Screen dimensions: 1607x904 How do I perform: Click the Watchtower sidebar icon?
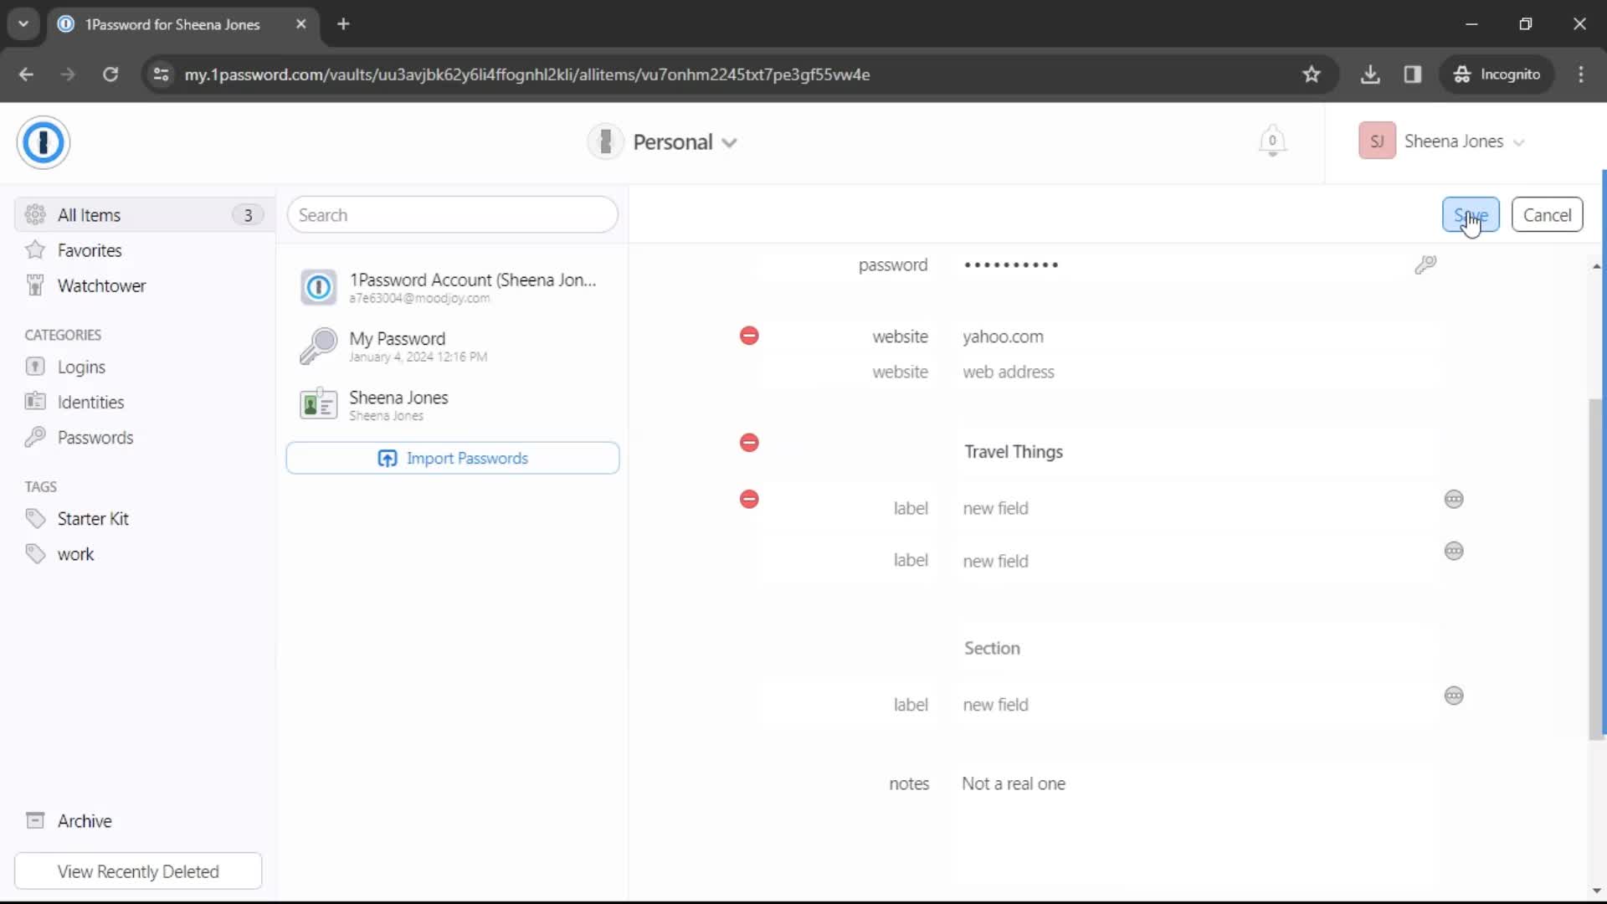coord(34,285)
